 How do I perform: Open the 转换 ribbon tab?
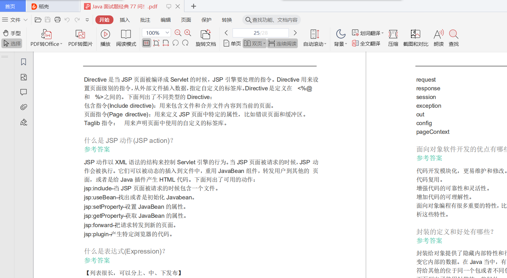227,20
